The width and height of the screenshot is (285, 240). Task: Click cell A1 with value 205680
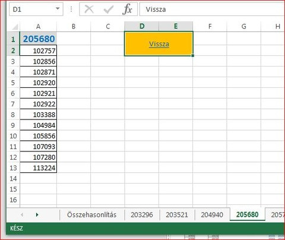[x=39, y=39]
